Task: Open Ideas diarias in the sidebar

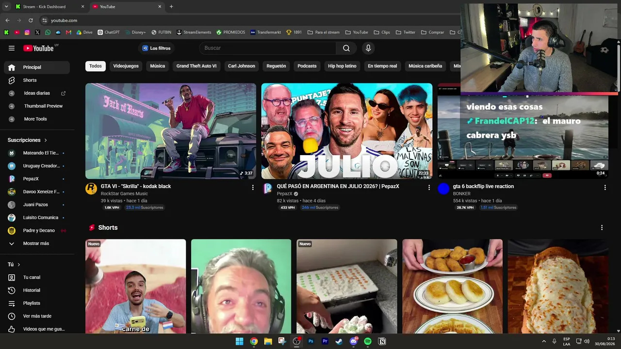Action: click(x=37, y=93)
